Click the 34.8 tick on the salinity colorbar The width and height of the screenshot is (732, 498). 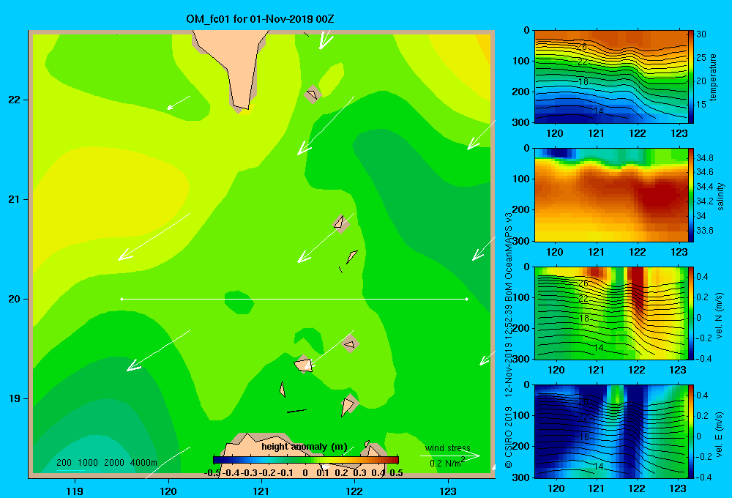pyautogui.click(x=704, y=158)
